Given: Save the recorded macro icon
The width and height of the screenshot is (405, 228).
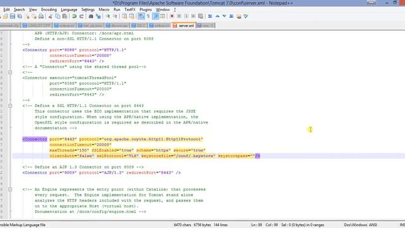Looking at the screenshot, I should tap(201, 16).
